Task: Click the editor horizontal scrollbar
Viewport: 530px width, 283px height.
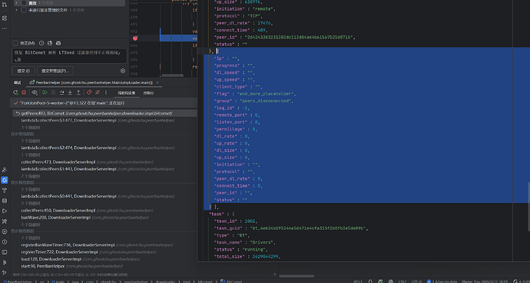Action: tap(172, 75)
